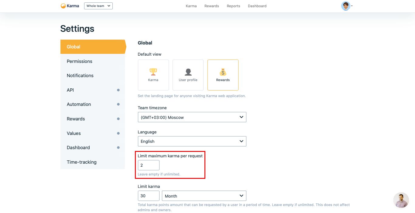Focus the Limit karma field containing 30
The height and width of the screenshot is (213, 415).
(149, 196)
